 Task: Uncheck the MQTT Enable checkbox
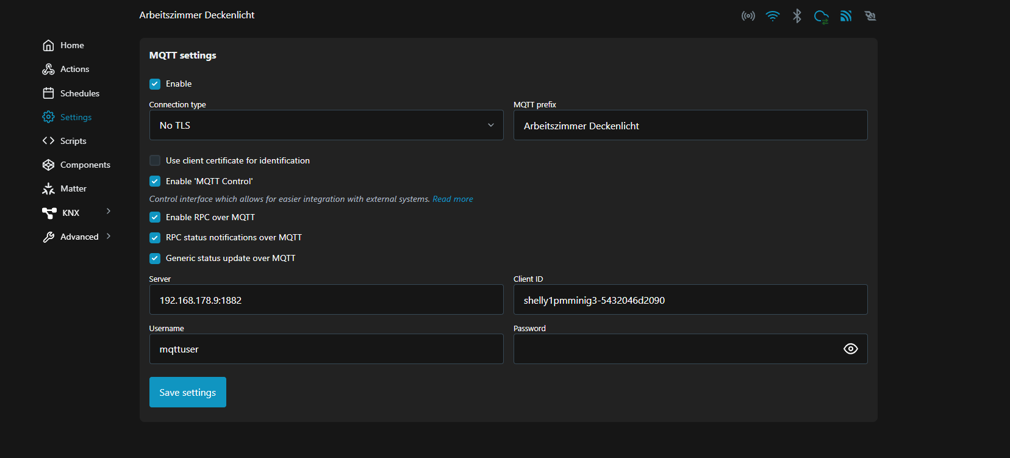pyautogui.click(x=155, y=84)
